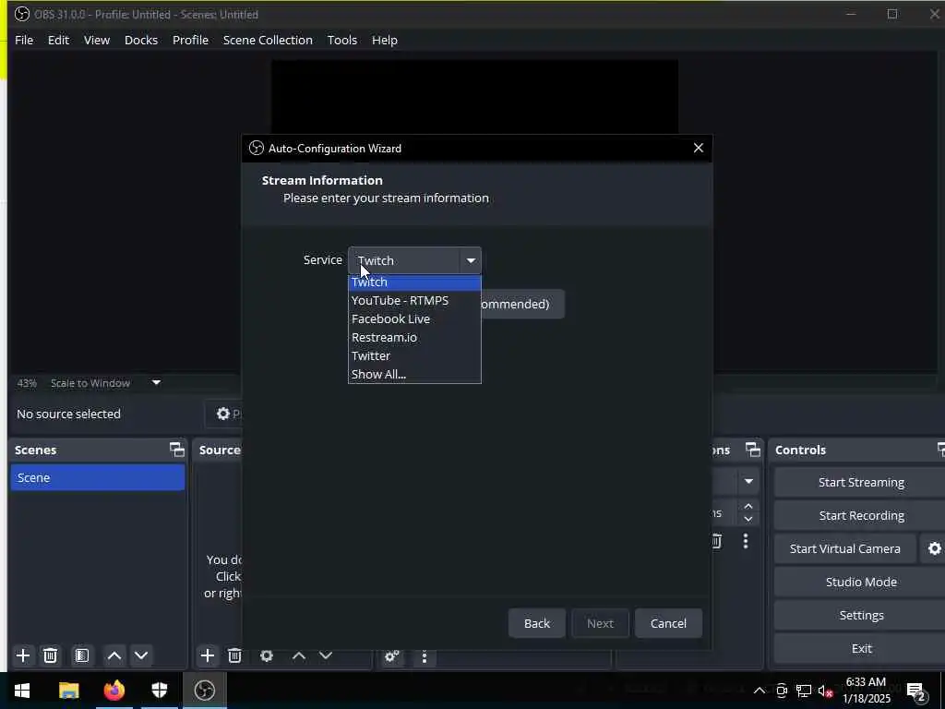The height and width of the screenshot is (709, 945).
Task: Click Start Streaming button
Action: click(861, 482)
